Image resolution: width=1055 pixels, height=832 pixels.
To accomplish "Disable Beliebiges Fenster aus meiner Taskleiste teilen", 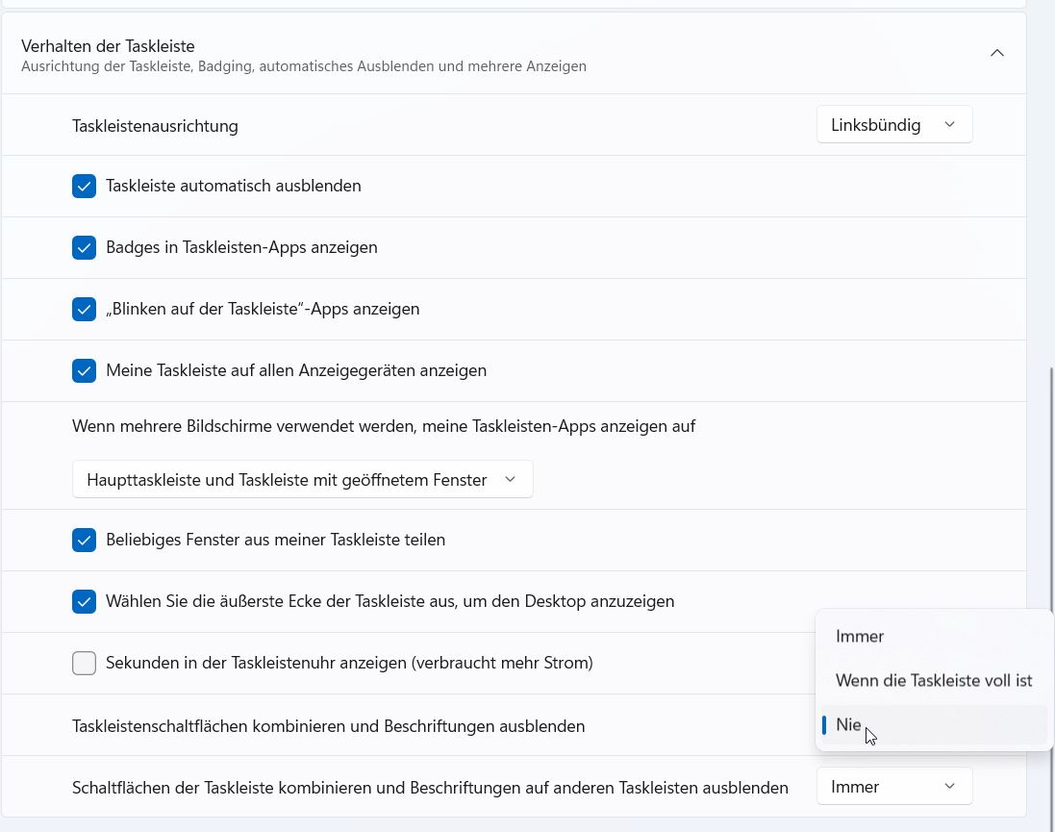I will click(85, 540).
